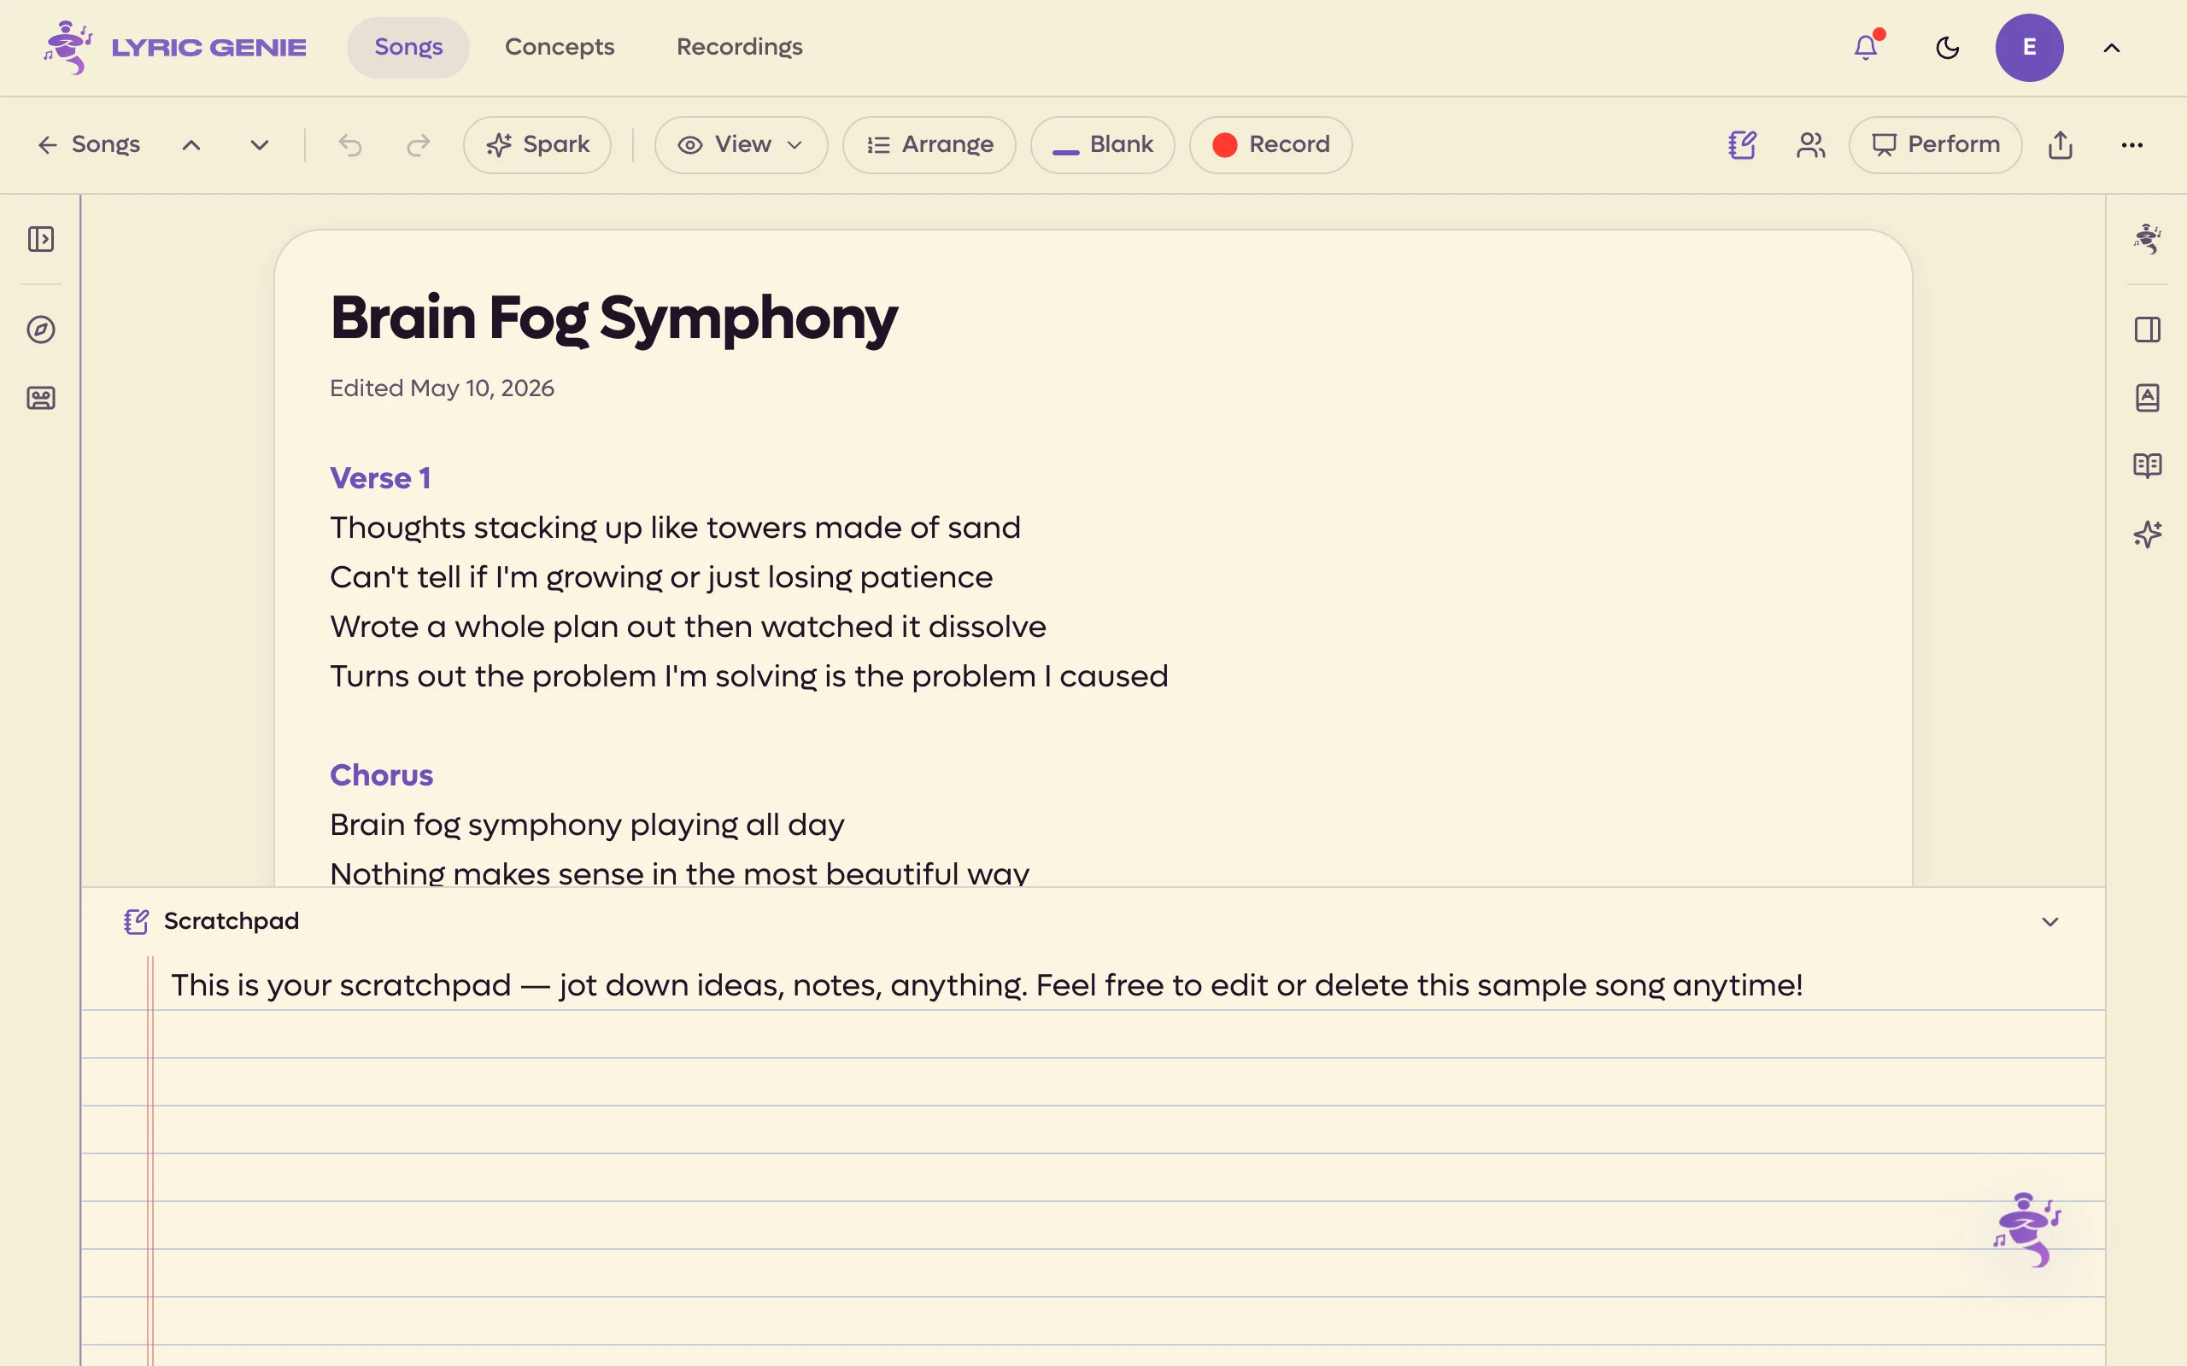Open collaborators people icon
This screenshot has width=2187, height=1366.
point(1811,144)
